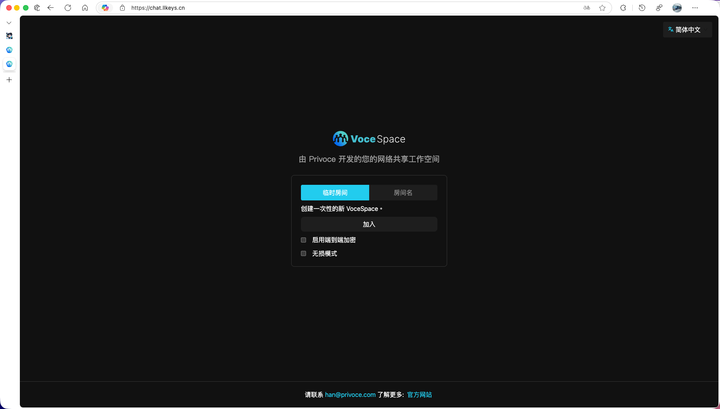Click the 创建一次性的新 VoceSpace text
The width and height of the screenshot is (720, 409).
coord(341,209)
